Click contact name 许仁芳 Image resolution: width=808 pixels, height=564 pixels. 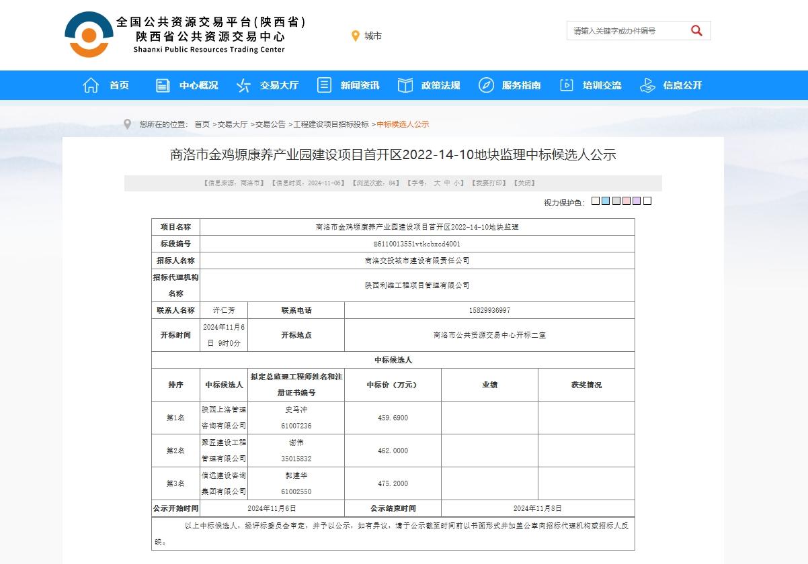coord(224,310)
